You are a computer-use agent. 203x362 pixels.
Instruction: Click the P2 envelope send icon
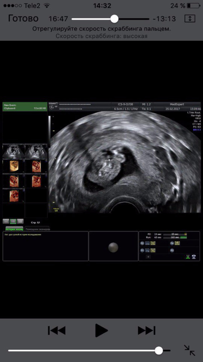[153, 243]
